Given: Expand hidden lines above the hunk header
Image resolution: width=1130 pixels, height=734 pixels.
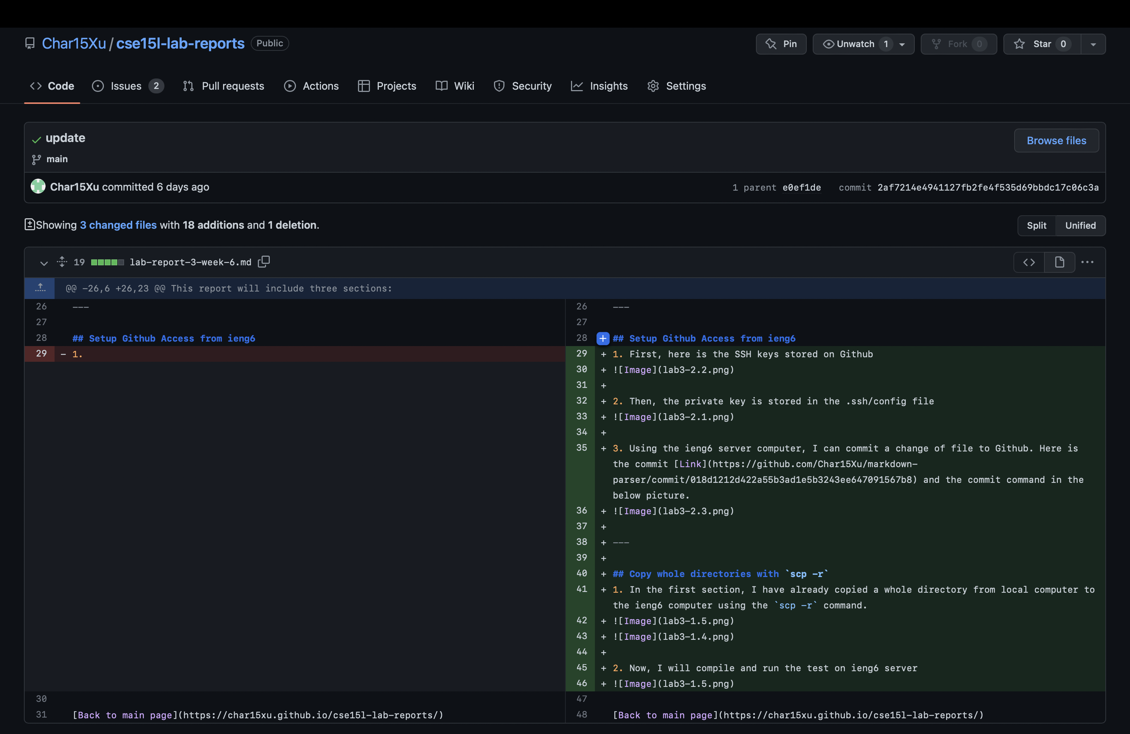Looking at the screenshot, I should pos(40,288).
